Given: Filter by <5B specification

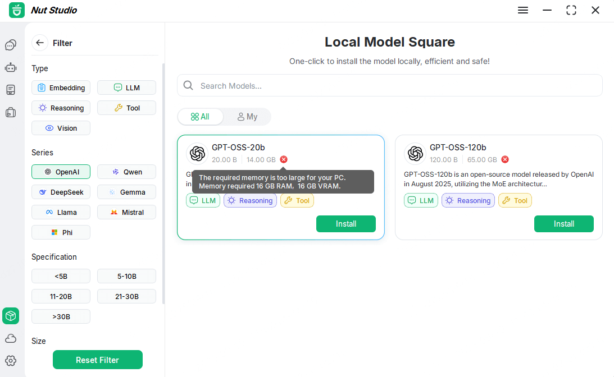Looking at the screenshot, I should pos(61,276).
